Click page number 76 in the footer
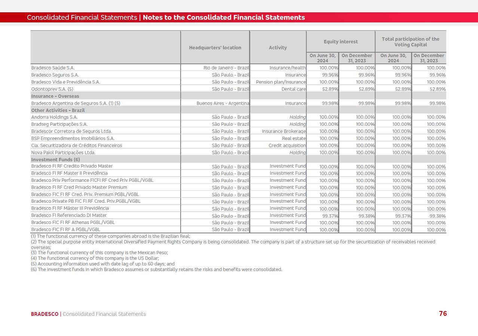478x336 pixels. (443, 314)
